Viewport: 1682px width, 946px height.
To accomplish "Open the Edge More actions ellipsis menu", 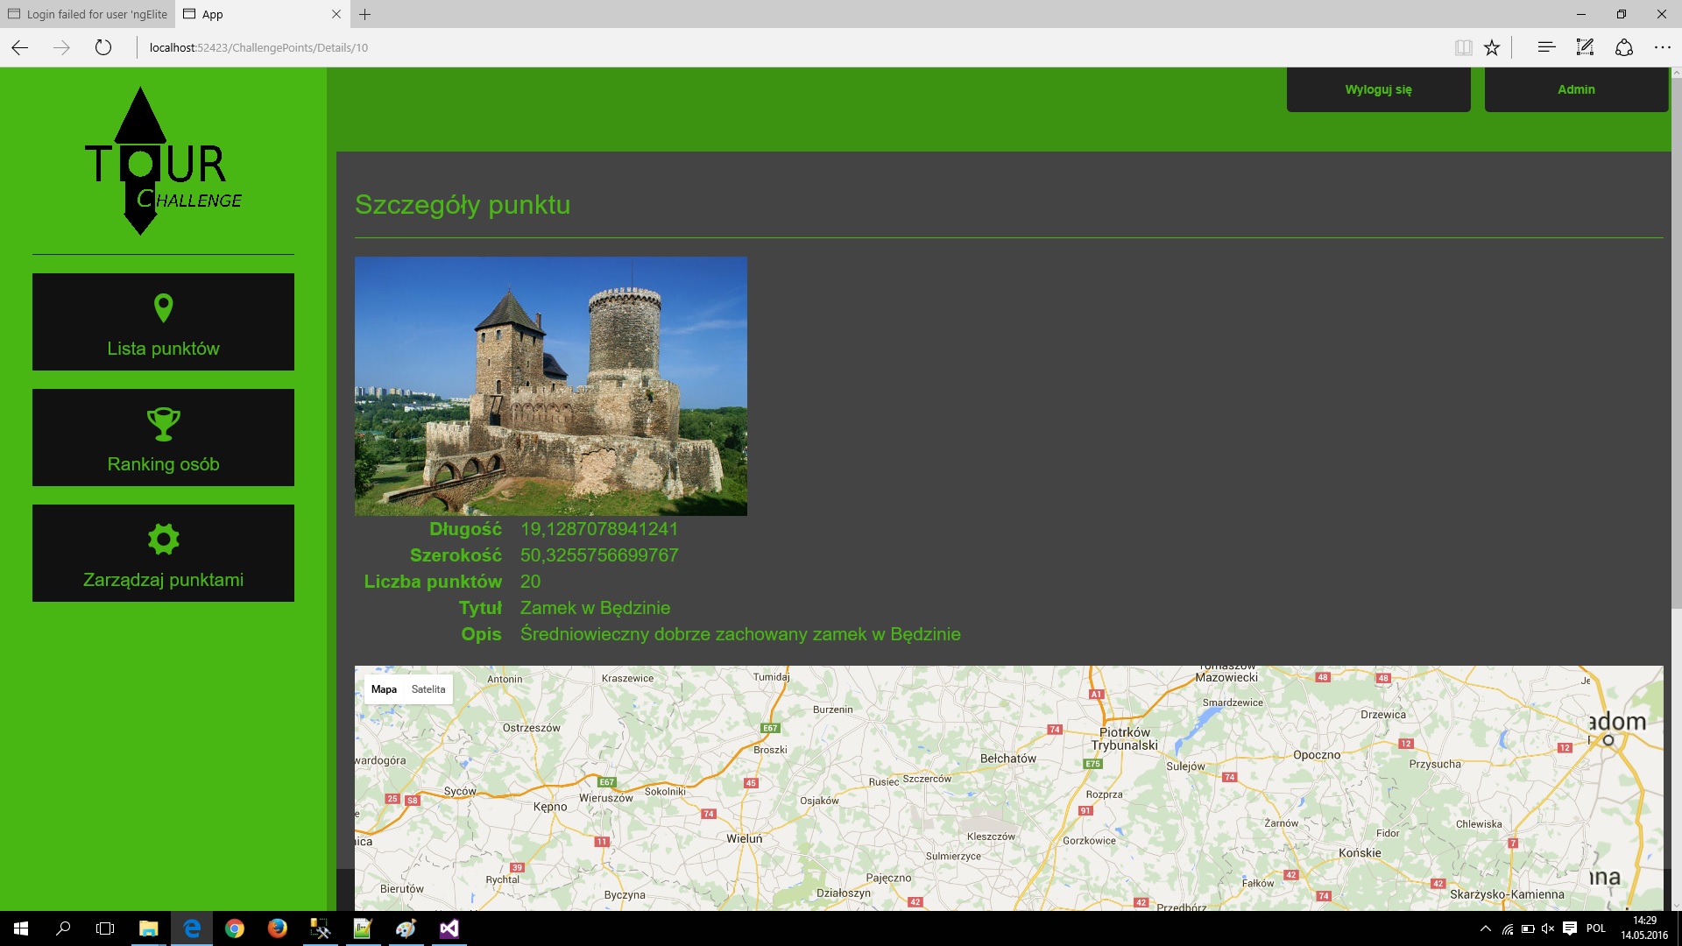I will click(1662, 47).
